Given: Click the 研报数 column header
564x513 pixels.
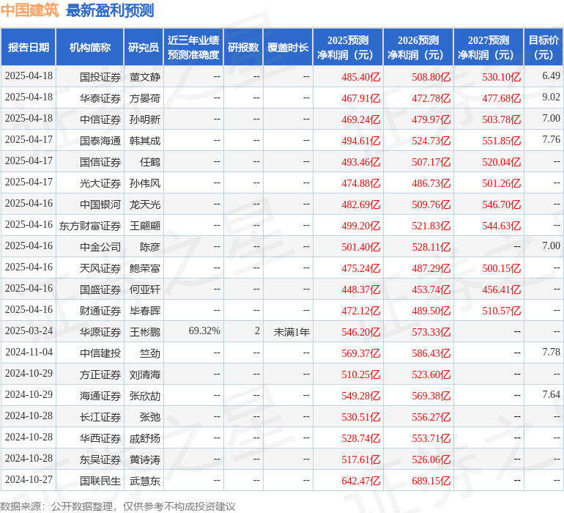Looking at the screenshot, I should [242, 48].
